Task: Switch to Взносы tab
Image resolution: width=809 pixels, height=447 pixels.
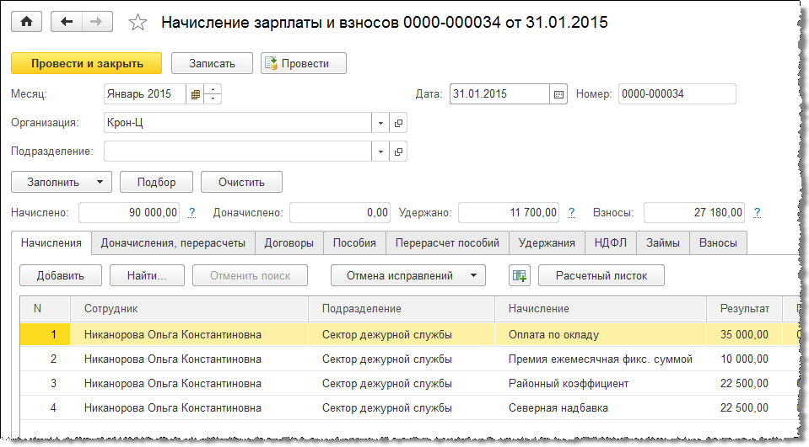Action: [x=718, y=243]
